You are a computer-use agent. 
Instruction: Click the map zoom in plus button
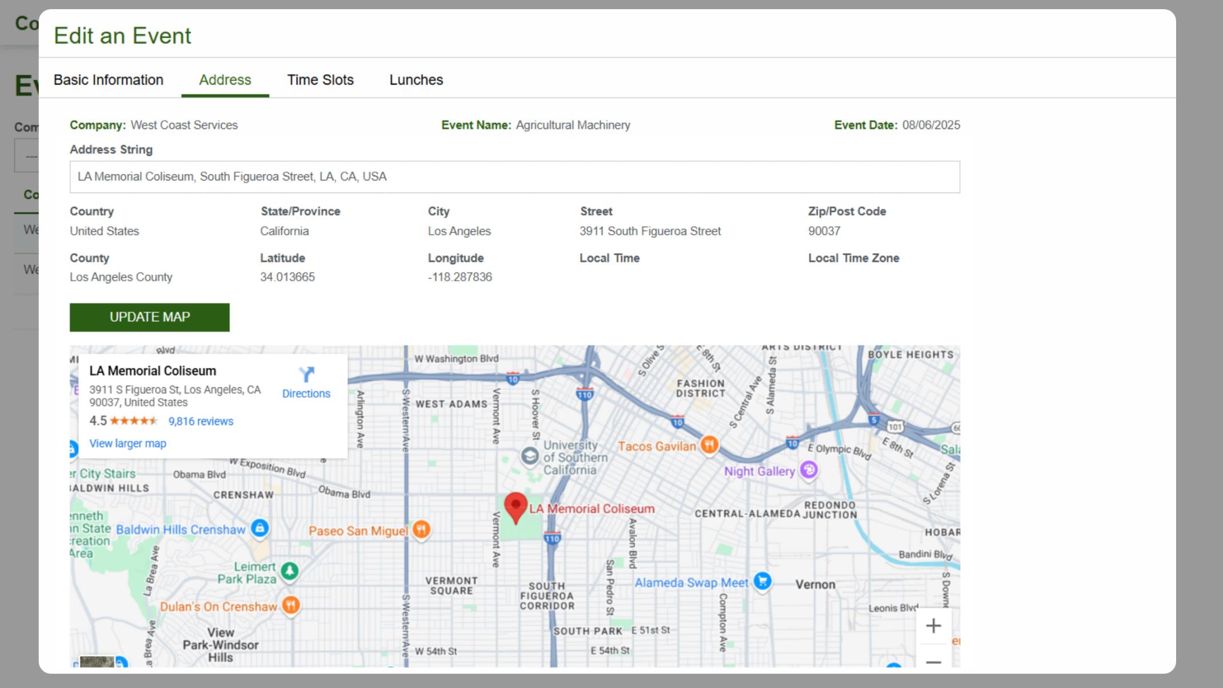tap(933, 626)
